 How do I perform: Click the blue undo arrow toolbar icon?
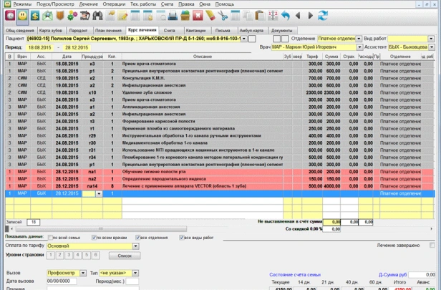tap(286, 15)
